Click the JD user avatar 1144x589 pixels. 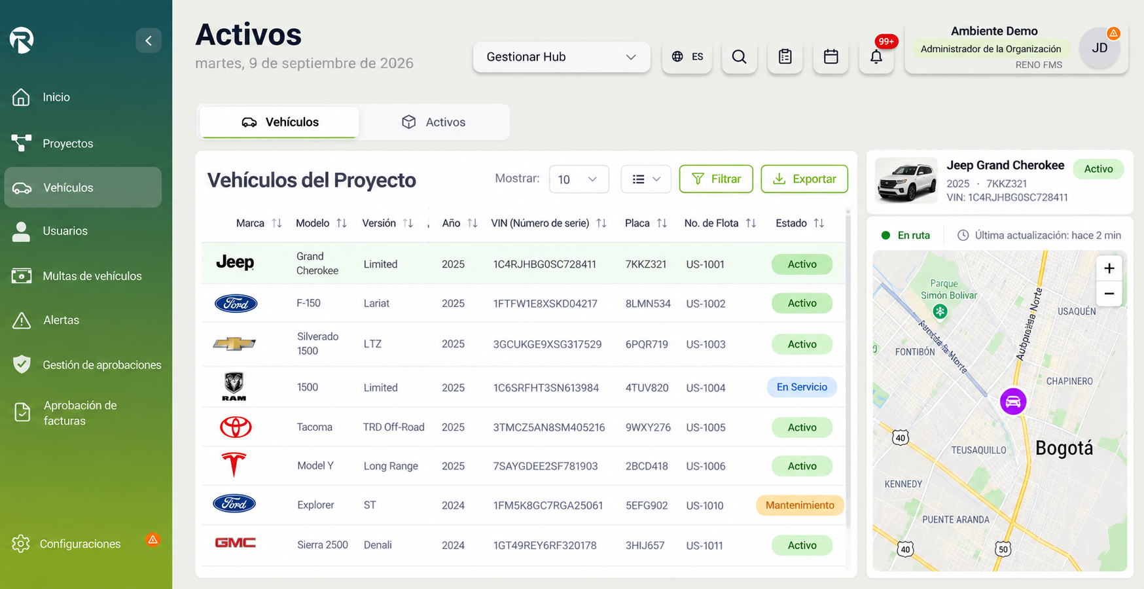pos(1099,48)
